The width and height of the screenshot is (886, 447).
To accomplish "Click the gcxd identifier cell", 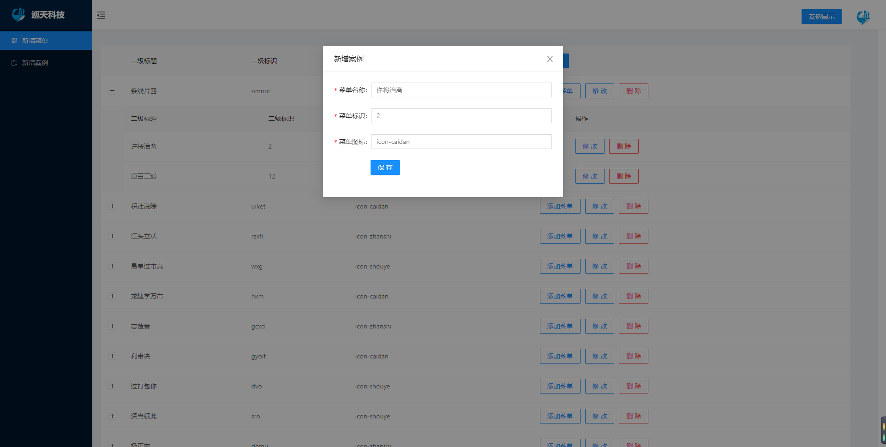I will click(258, 326).
